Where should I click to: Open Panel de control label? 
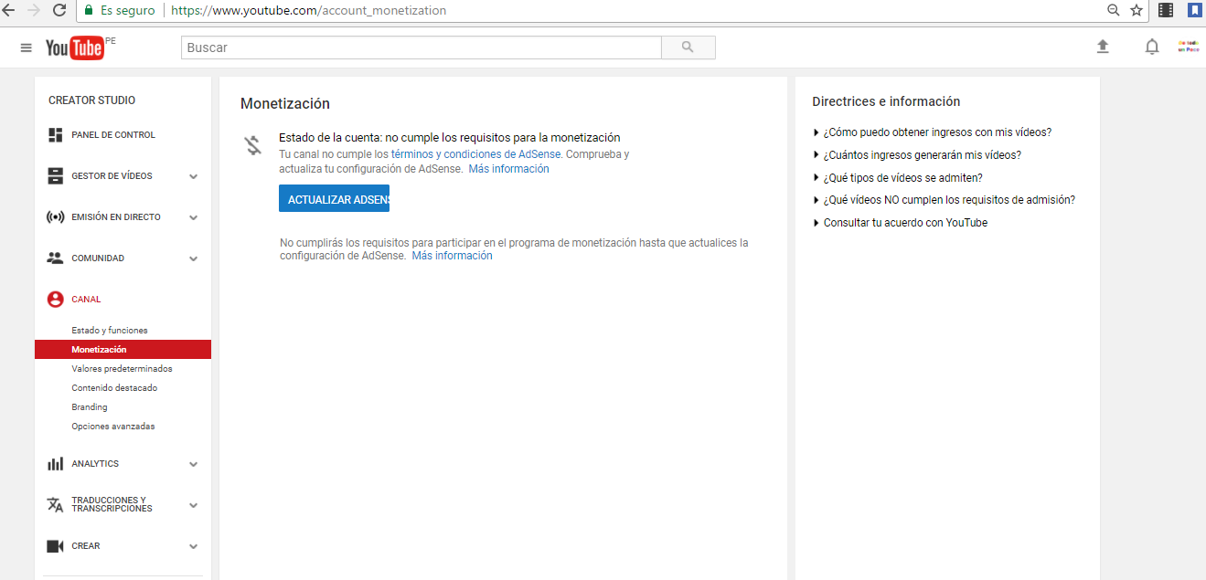pos(113,135)
